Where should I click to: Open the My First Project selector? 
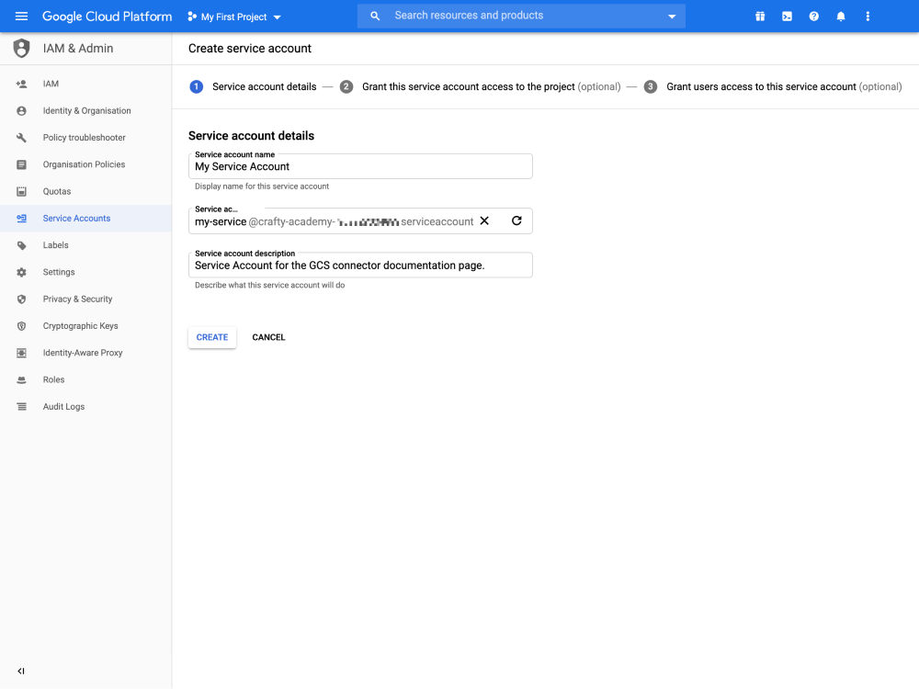234,17
